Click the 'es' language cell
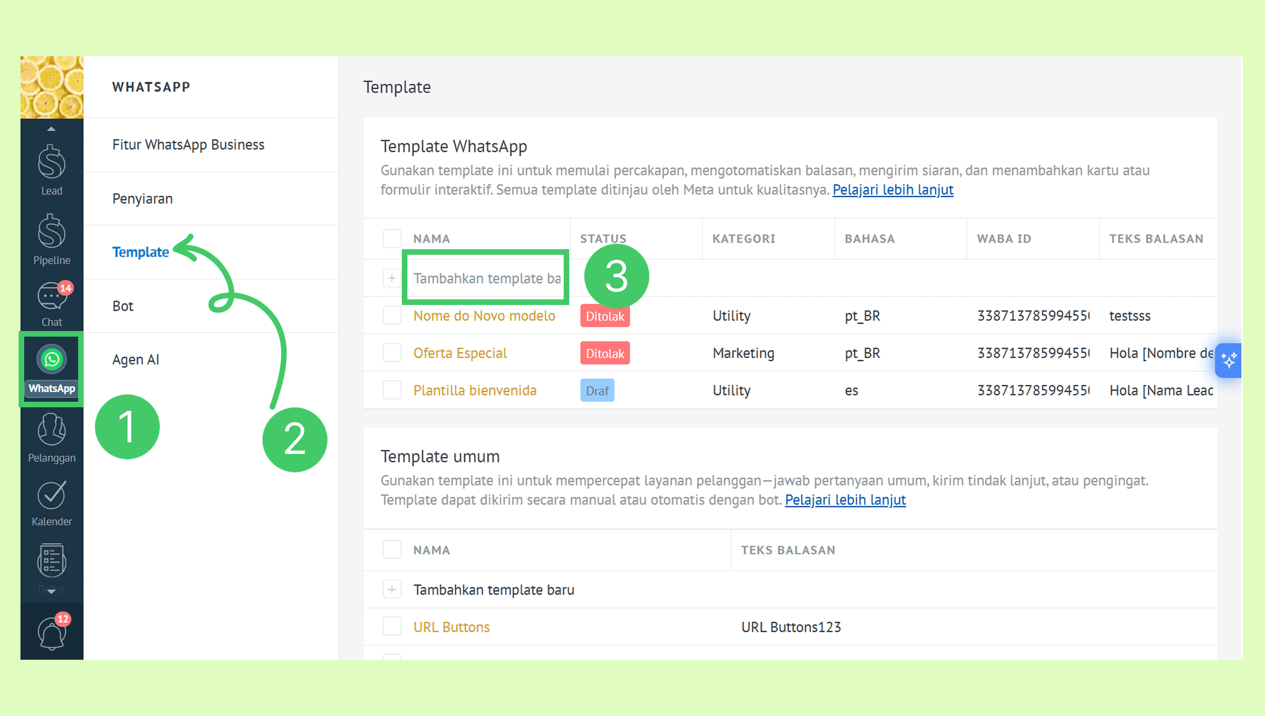Viewport: 1265px width, 716px height. pos(852,391)
